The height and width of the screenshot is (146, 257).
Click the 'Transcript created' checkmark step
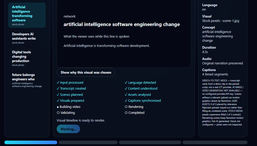coord(71,89)
